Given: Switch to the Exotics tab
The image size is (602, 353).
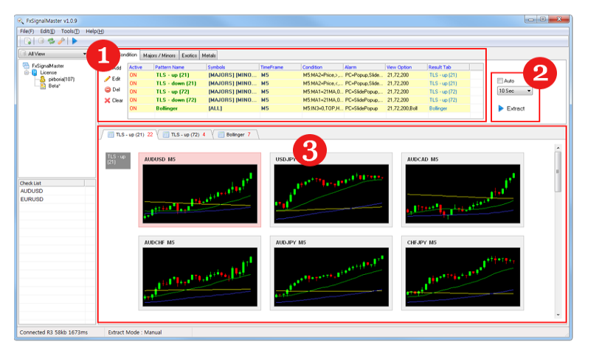Looking at the screenshot, I should (189, 55).
